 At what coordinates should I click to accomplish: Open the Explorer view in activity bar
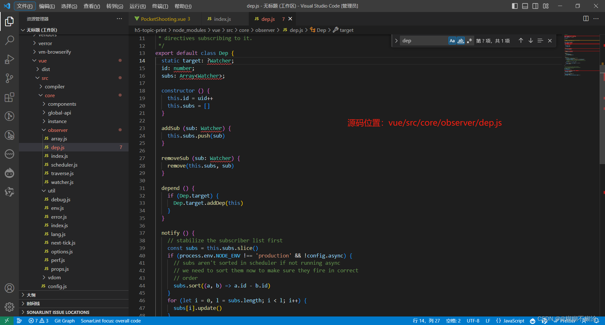point(9,21)
